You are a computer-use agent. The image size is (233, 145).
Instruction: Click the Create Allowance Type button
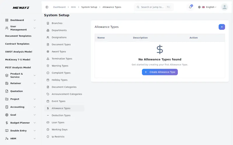[160, 72]
